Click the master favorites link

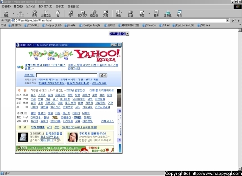point(70,25)
